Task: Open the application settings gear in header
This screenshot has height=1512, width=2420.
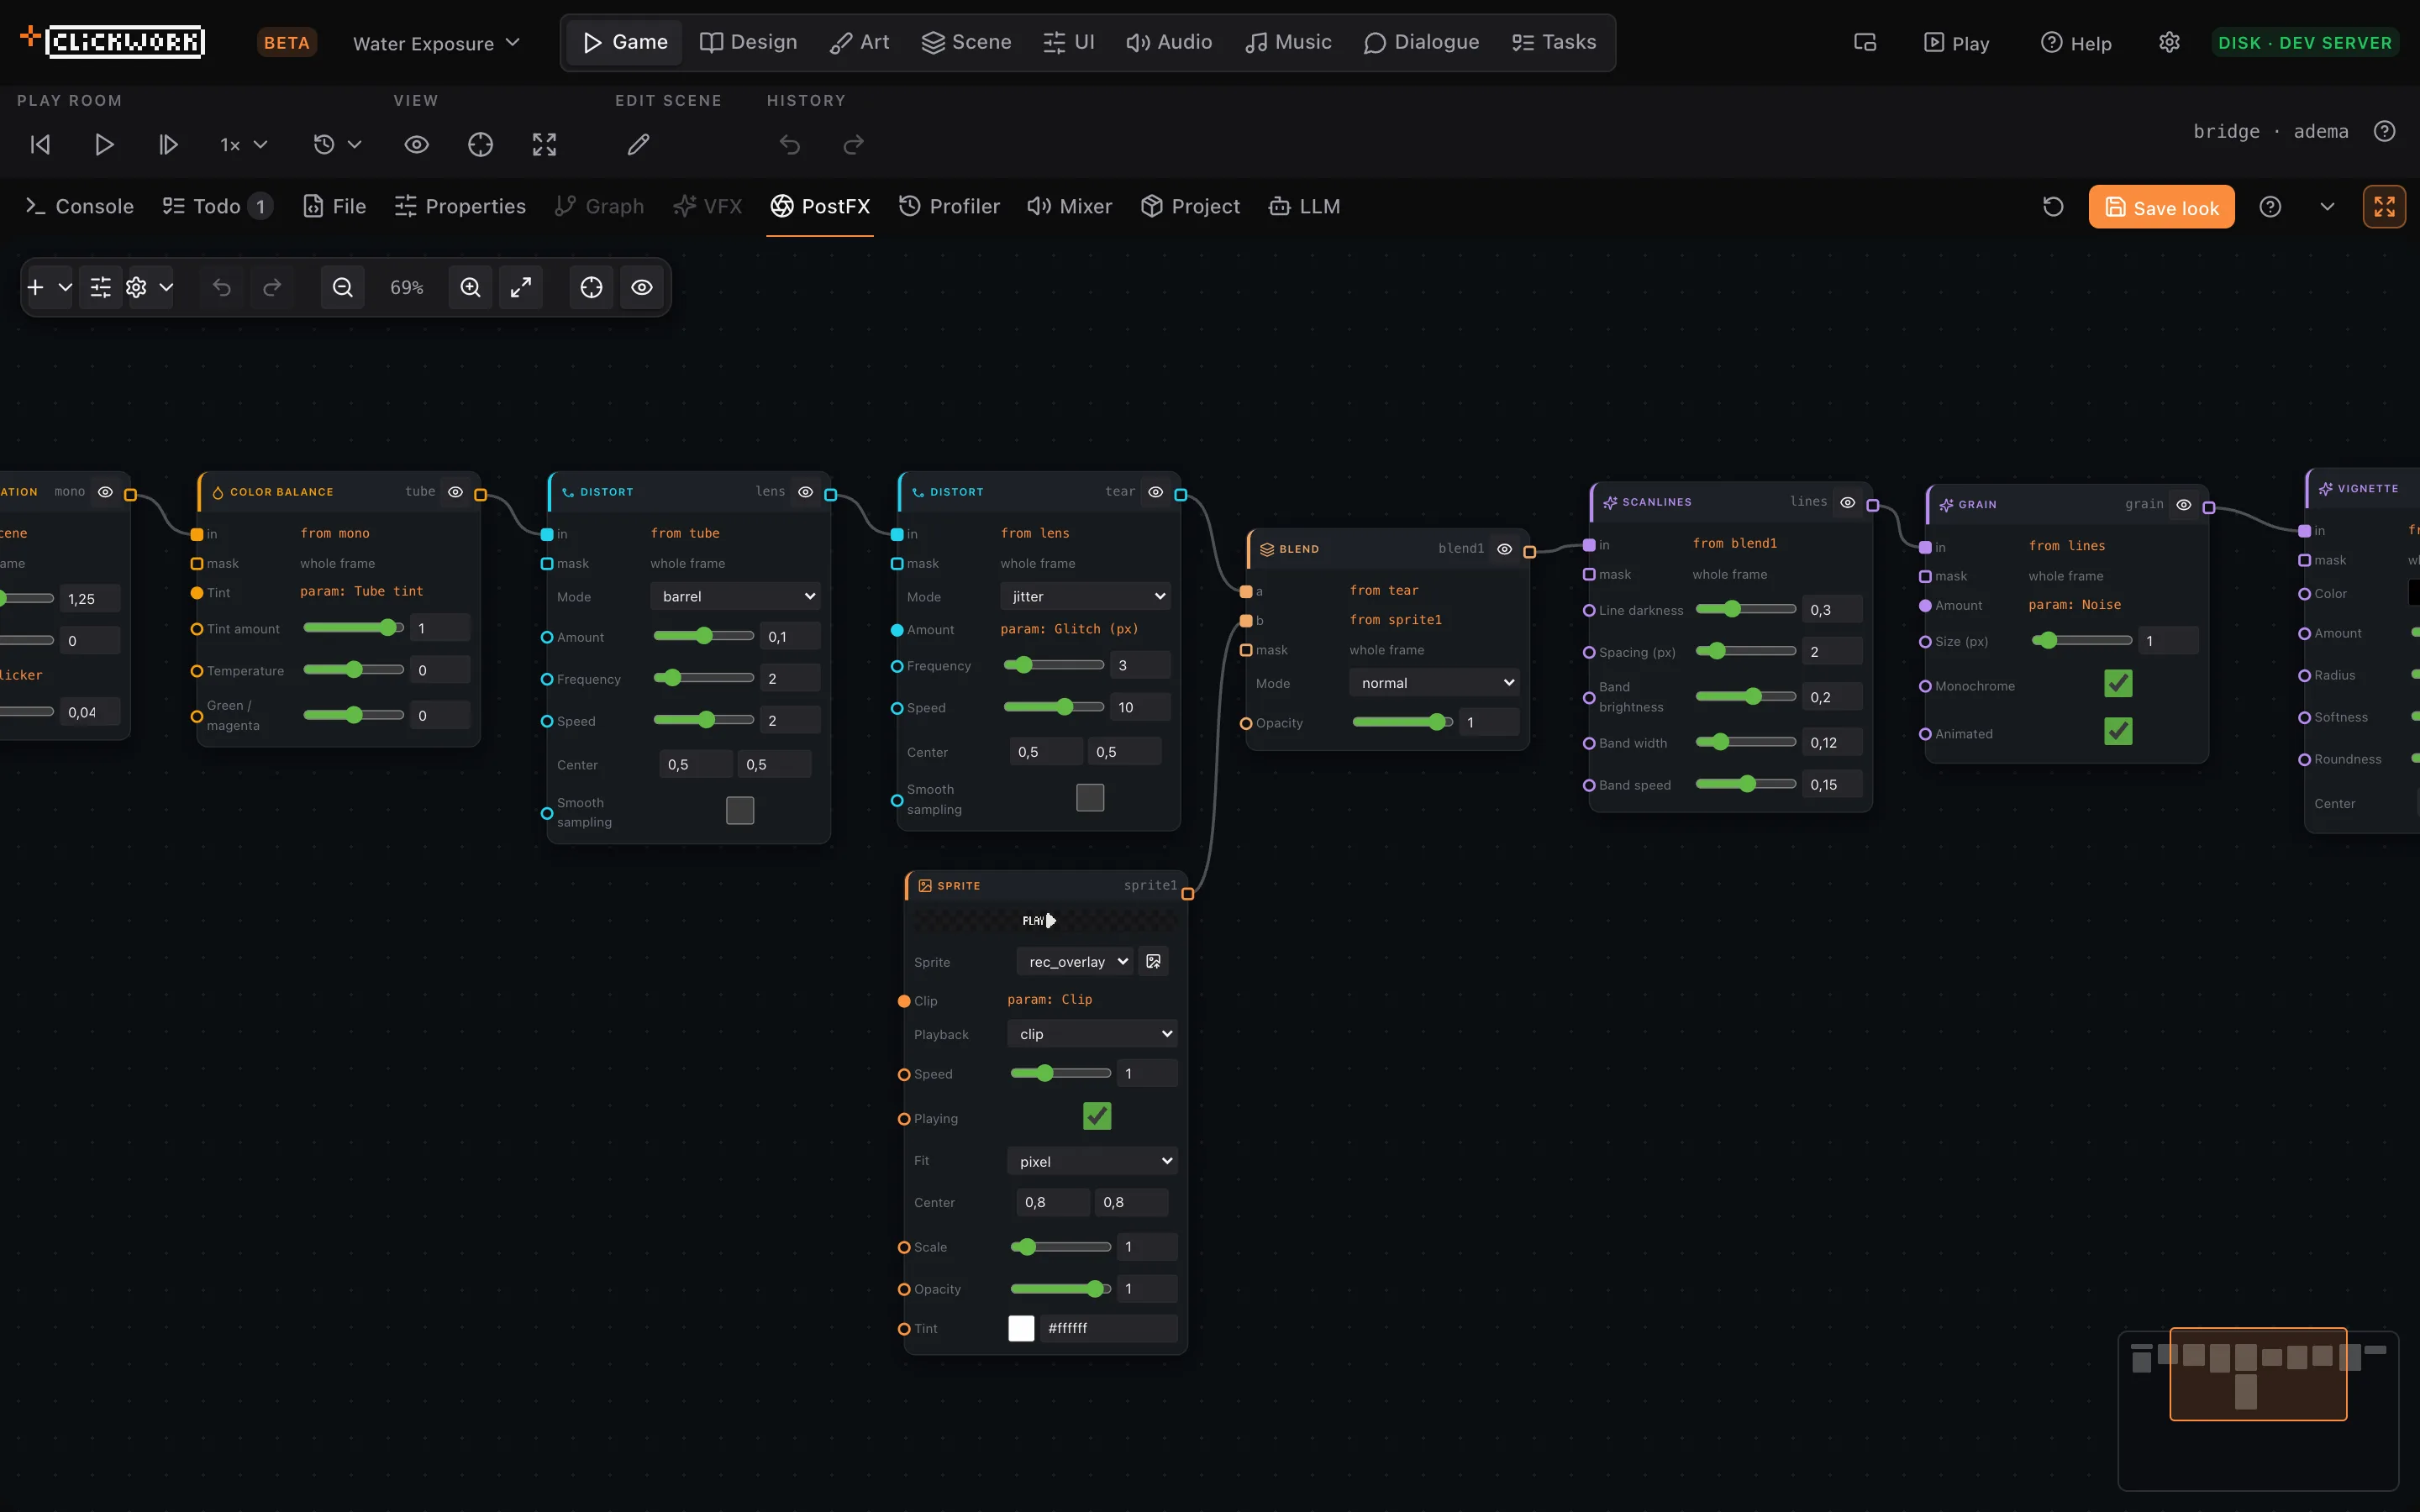Action: point(2169,42)
